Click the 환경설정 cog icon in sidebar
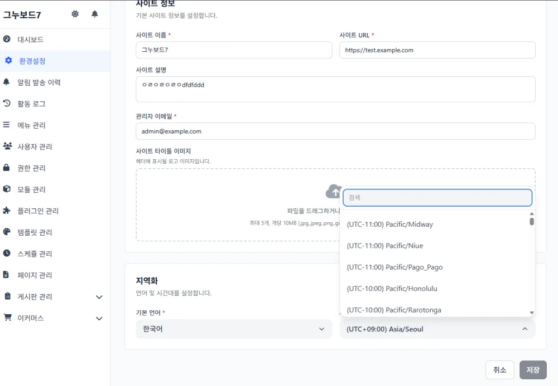 click(x=8, y=60)
